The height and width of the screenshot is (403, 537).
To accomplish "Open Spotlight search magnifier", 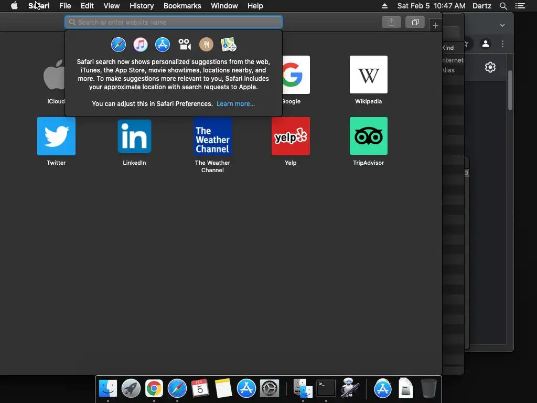I will (503, 6).
